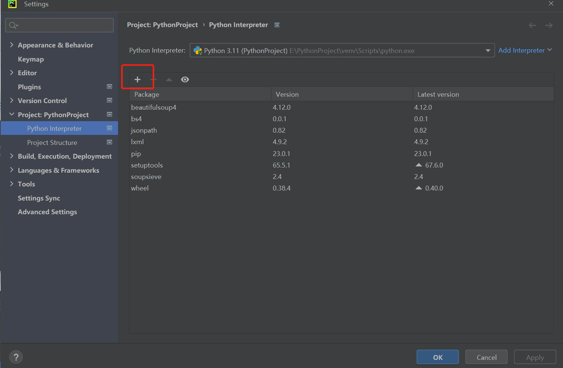Open Advanced Settings page
The width and height of the screenshot is (563, 368).
click(48, 212)
